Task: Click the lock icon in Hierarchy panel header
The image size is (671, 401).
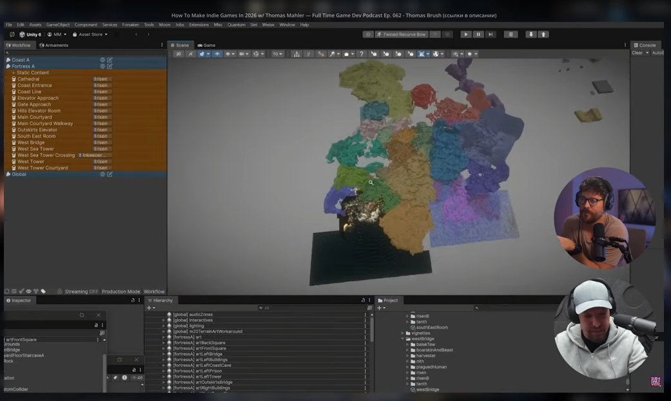Action: [x=363, y=301]
